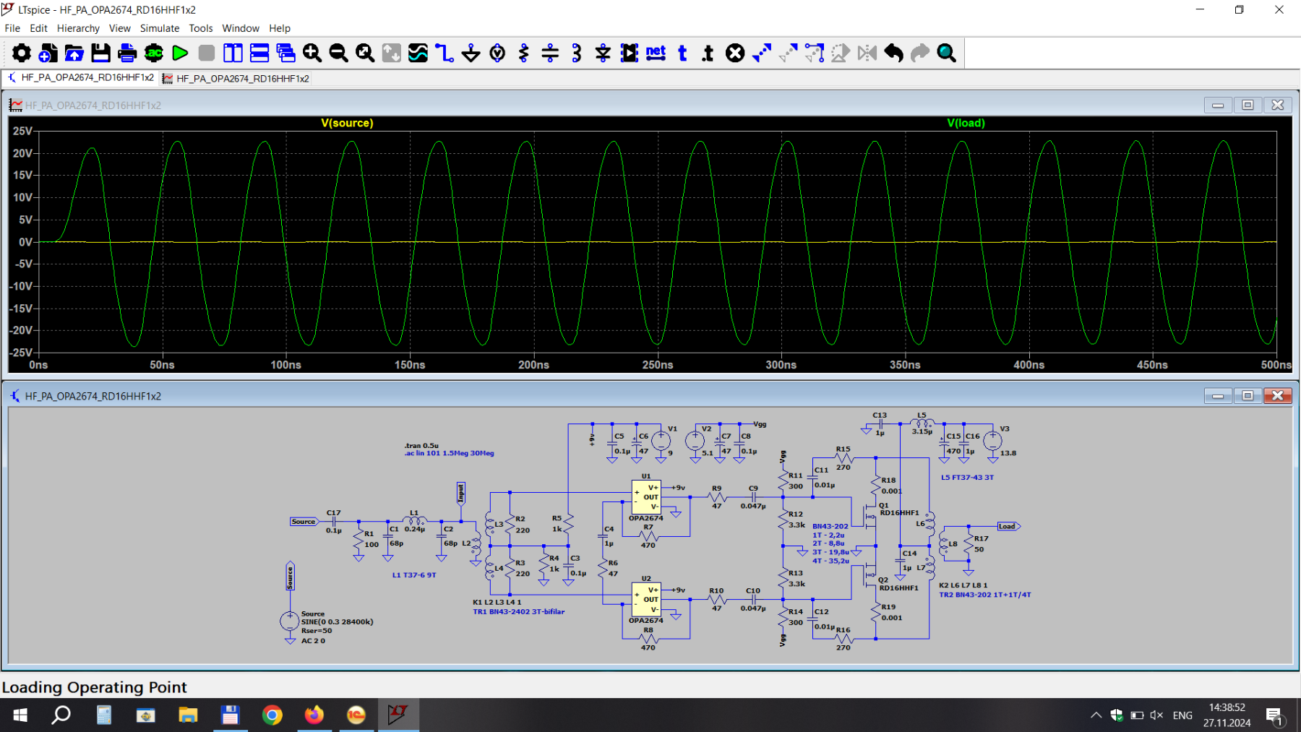
Task: Open the Windows Start menu
Action: coord(20,715)
